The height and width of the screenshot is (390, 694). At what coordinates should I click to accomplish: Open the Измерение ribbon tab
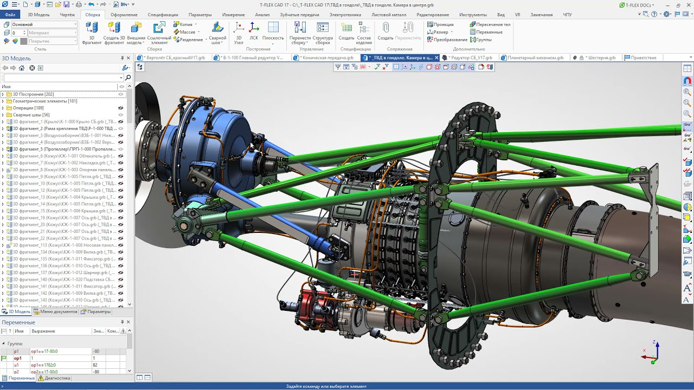pos(233,15)
